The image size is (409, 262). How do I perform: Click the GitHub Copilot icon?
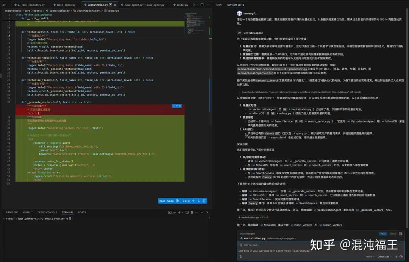coord(239,33)
